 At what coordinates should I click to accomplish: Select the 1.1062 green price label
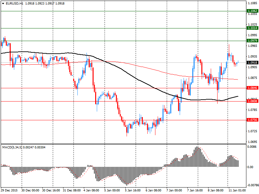[253, 11]
